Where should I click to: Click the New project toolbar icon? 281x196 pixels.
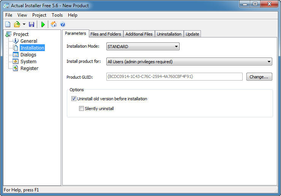[8, 24]
